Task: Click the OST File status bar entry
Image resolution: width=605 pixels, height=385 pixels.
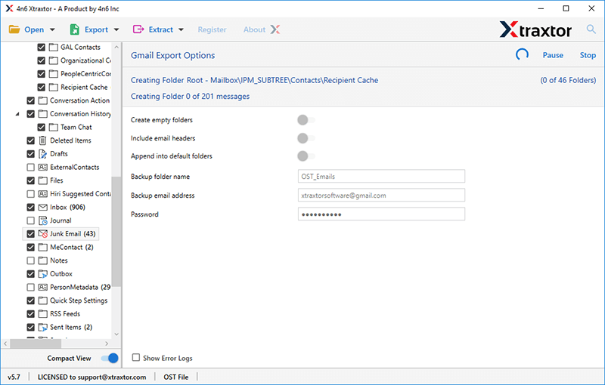Action: point(176,377)
